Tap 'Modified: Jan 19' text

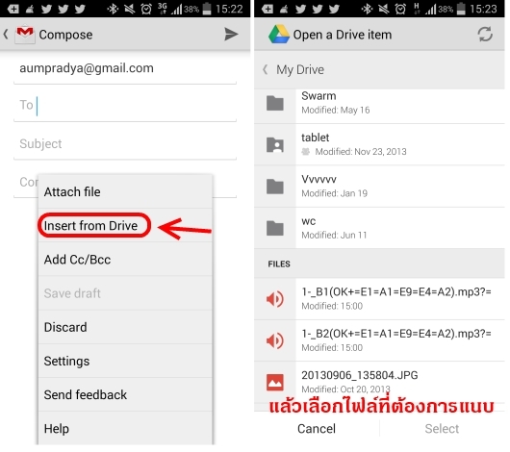pos(334,193)
